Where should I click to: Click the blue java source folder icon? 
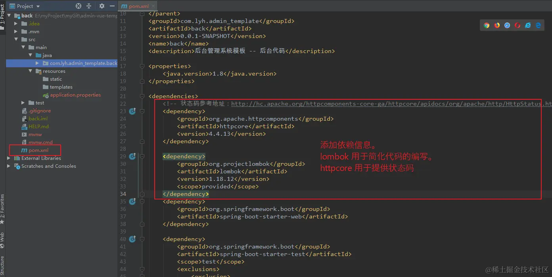pyautogui.click(x=38, y=55)
